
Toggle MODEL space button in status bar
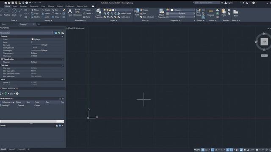tap(197, 150)
